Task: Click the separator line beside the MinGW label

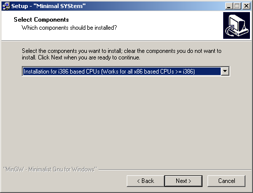Action: click(175, 170)
